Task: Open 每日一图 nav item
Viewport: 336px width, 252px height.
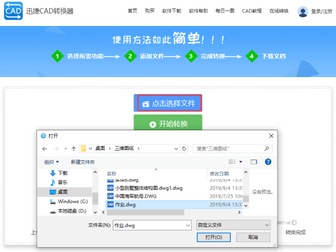Action: (225, 11)
